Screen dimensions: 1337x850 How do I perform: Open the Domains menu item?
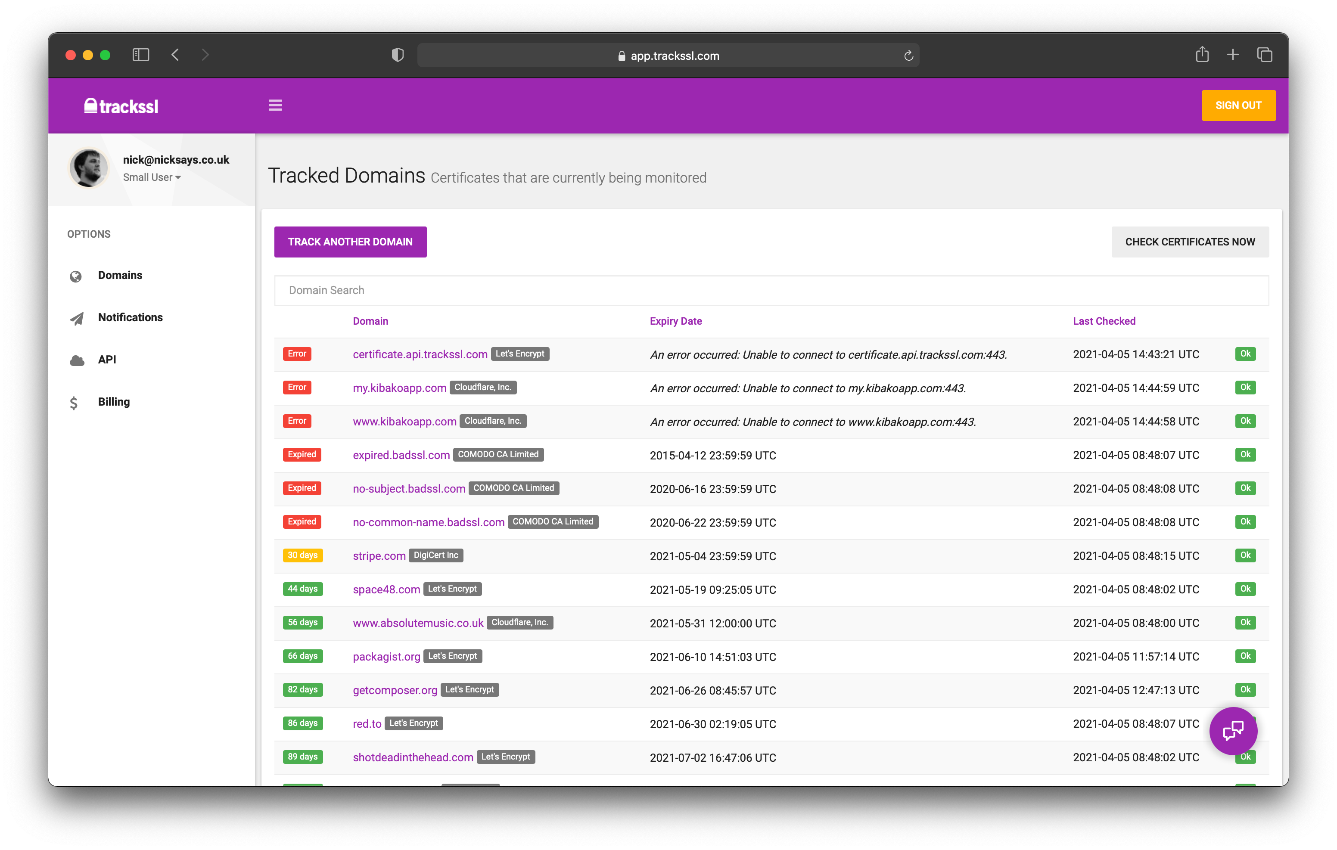pos(120,276)
